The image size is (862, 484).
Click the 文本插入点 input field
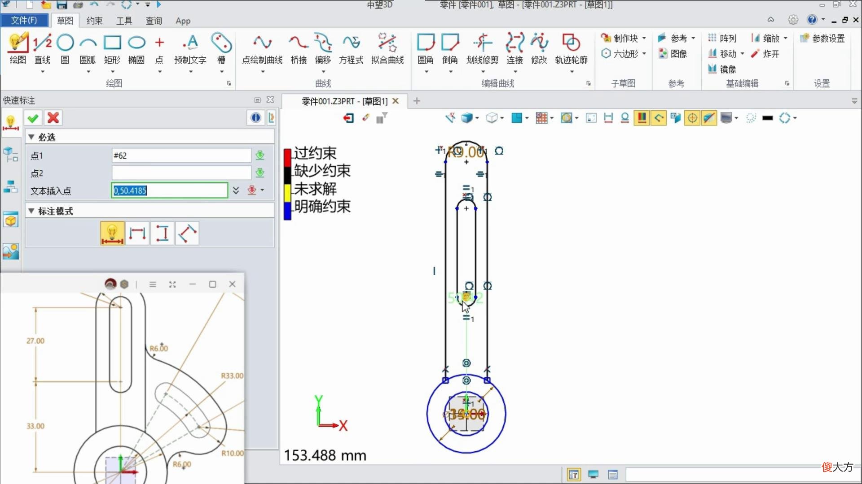170,190
